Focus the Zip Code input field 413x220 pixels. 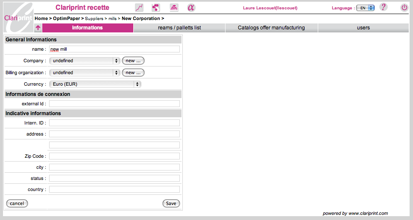pos(114,156)
